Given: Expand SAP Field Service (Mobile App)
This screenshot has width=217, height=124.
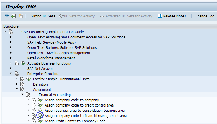Looking at the screenshot, I should pyautogui.click(x=11, y=42).
